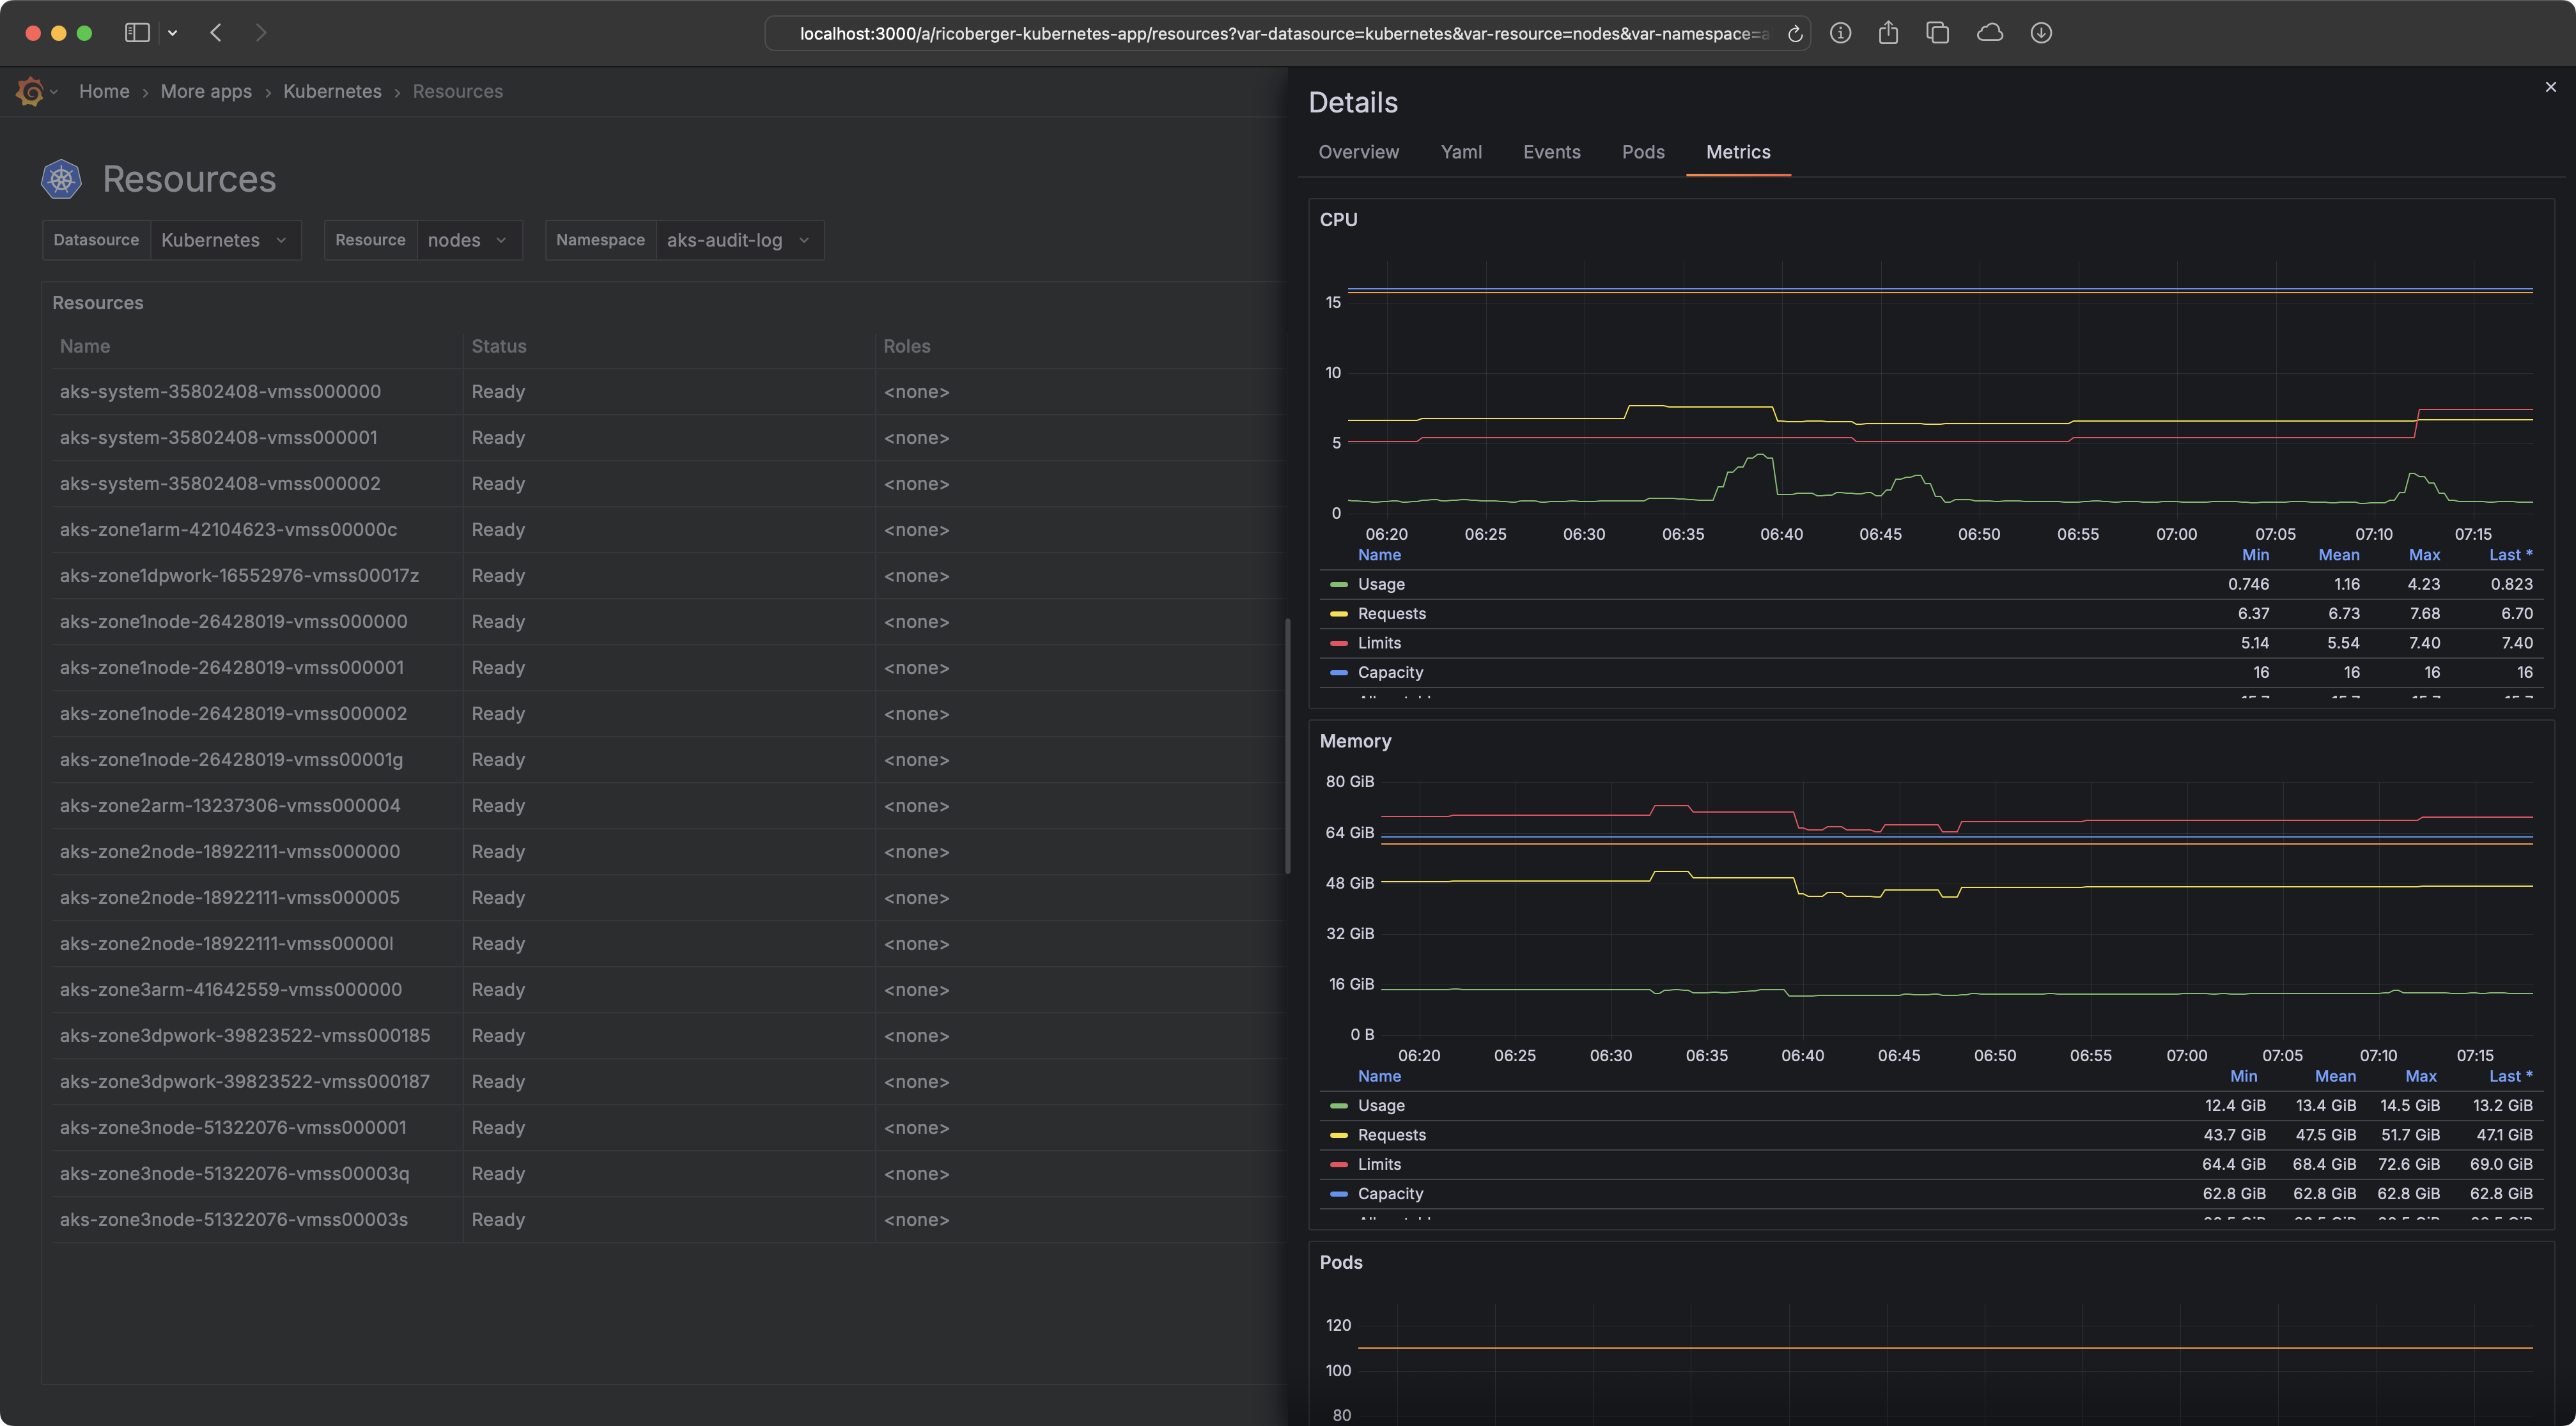Close the Details panel

(x=2550, y=87)
